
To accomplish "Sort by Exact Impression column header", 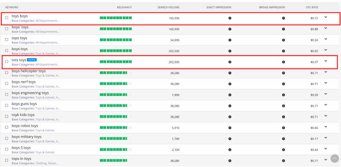I will tap(219, 7).
